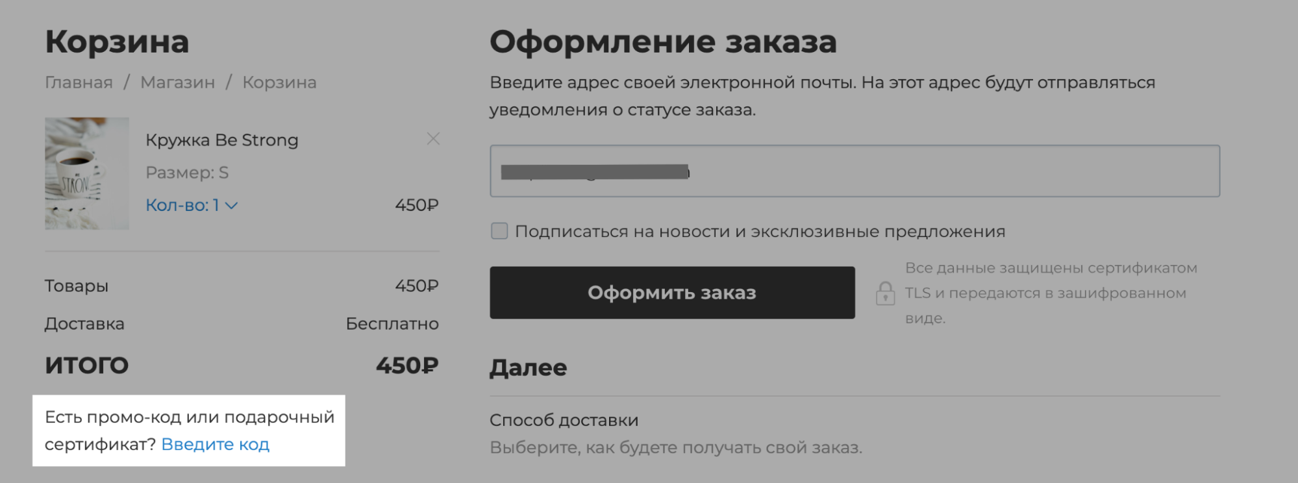
Task: Open the Магазин breadcrumb link
Action: click(177, 82)
